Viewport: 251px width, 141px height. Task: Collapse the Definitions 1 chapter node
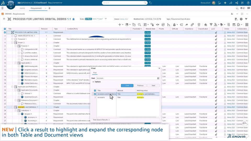16,110
